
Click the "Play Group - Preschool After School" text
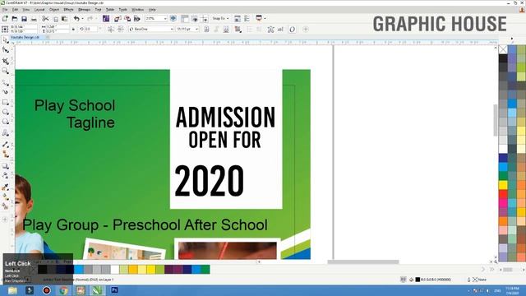[x=145, y=224]
